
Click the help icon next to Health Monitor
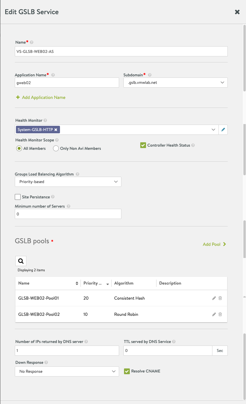(x=45, y=120)
